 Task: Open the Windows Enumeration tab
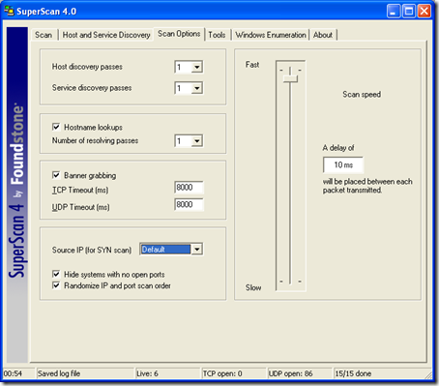[x=271, y=35]
